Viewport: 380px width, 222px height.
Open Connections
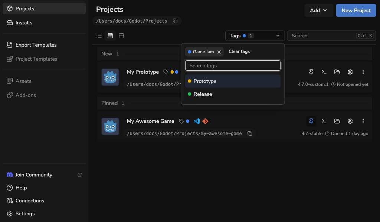[x=44, y=201]
